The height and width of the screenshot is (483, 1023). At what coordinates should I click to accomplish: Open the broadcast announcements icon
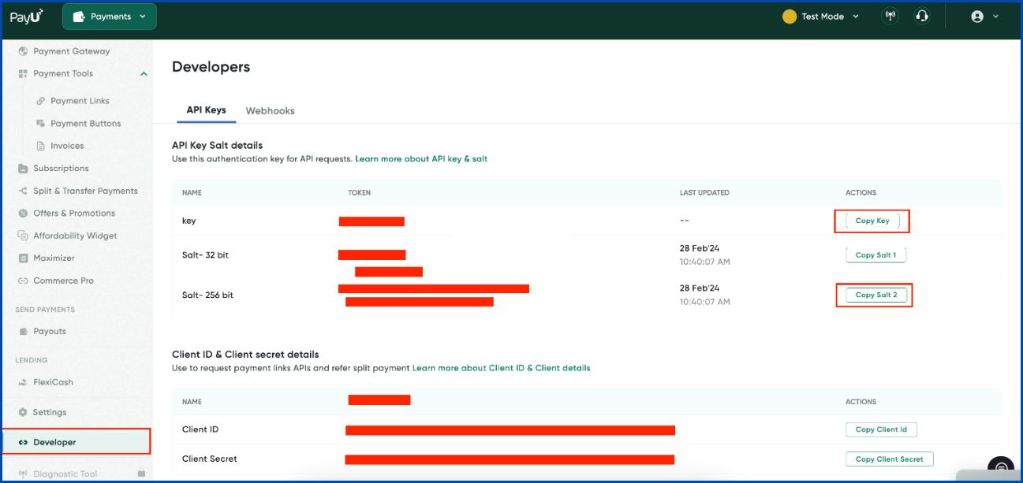890,15
